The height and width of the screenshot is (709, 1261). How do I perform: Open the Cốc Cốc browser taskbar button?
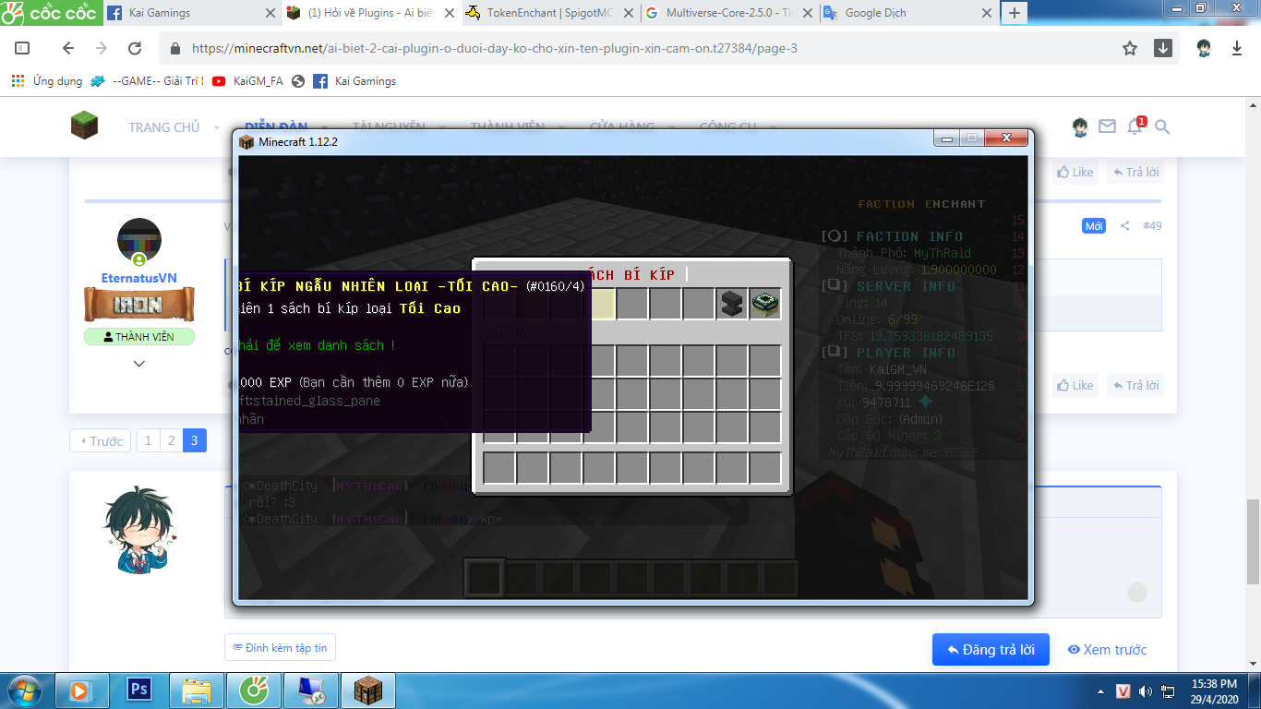(252, 690)
